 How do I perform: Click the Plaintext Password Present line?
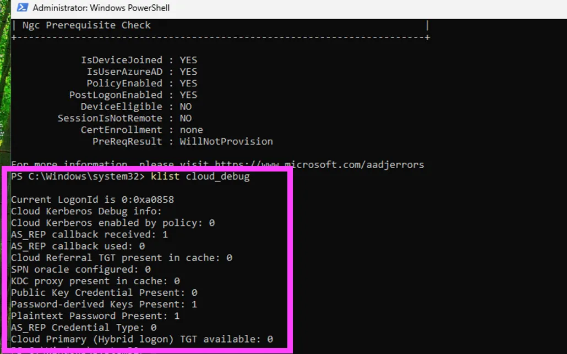click(95, 316)
